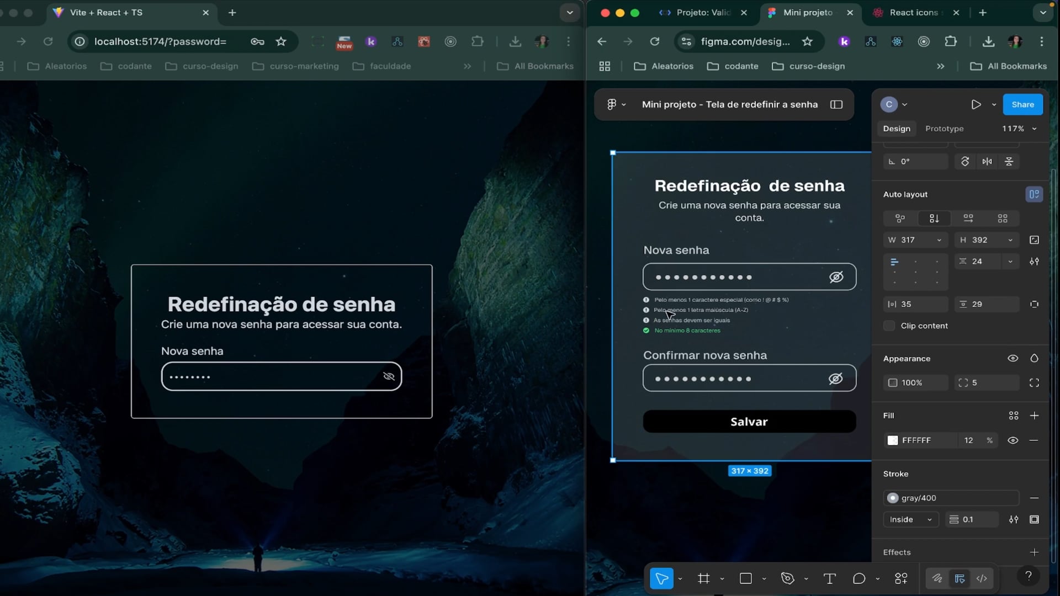Screen dimensions: 1060x596
Task: Click the blue Share button
Action: [x=1022, y=104]
